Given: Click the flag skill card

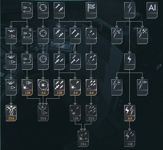Looking at the screenshot, I should [91, 10].
